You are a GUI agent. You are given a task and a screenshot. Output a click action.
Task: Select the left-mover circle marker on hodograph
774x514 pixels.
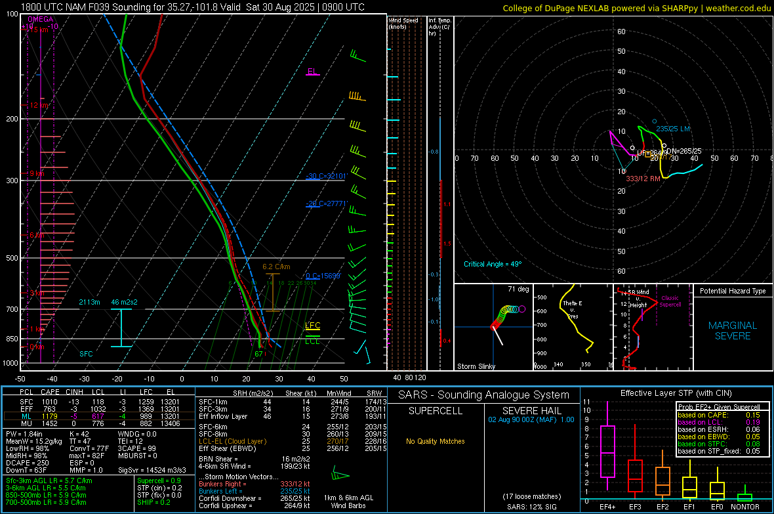(655, 121)
